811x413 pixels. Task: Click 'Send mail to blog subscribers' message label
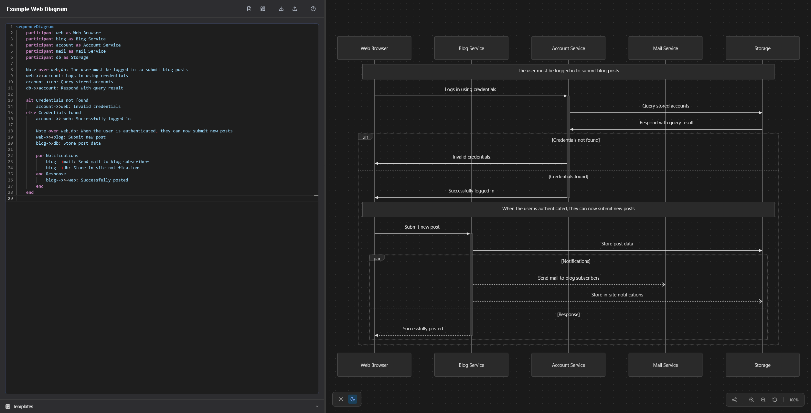(569, 278)
